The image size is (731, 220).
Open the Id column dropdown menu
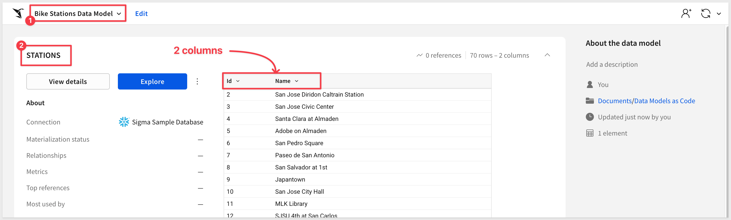pyautogui.click(x=238, y=81)
